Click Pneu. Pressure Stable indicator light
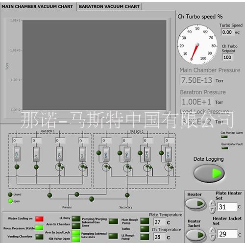 [x=39, y=228]
